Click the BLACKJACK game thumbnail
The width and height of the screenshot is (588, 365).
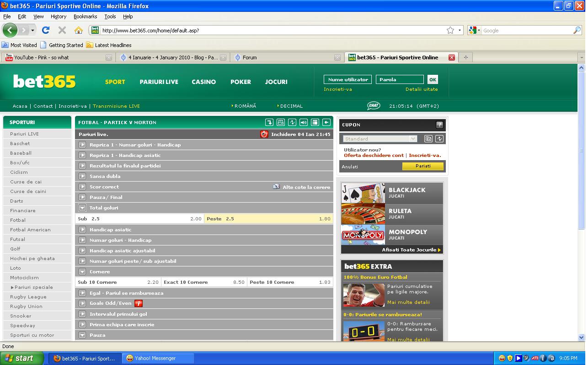[x=363, y=193]
